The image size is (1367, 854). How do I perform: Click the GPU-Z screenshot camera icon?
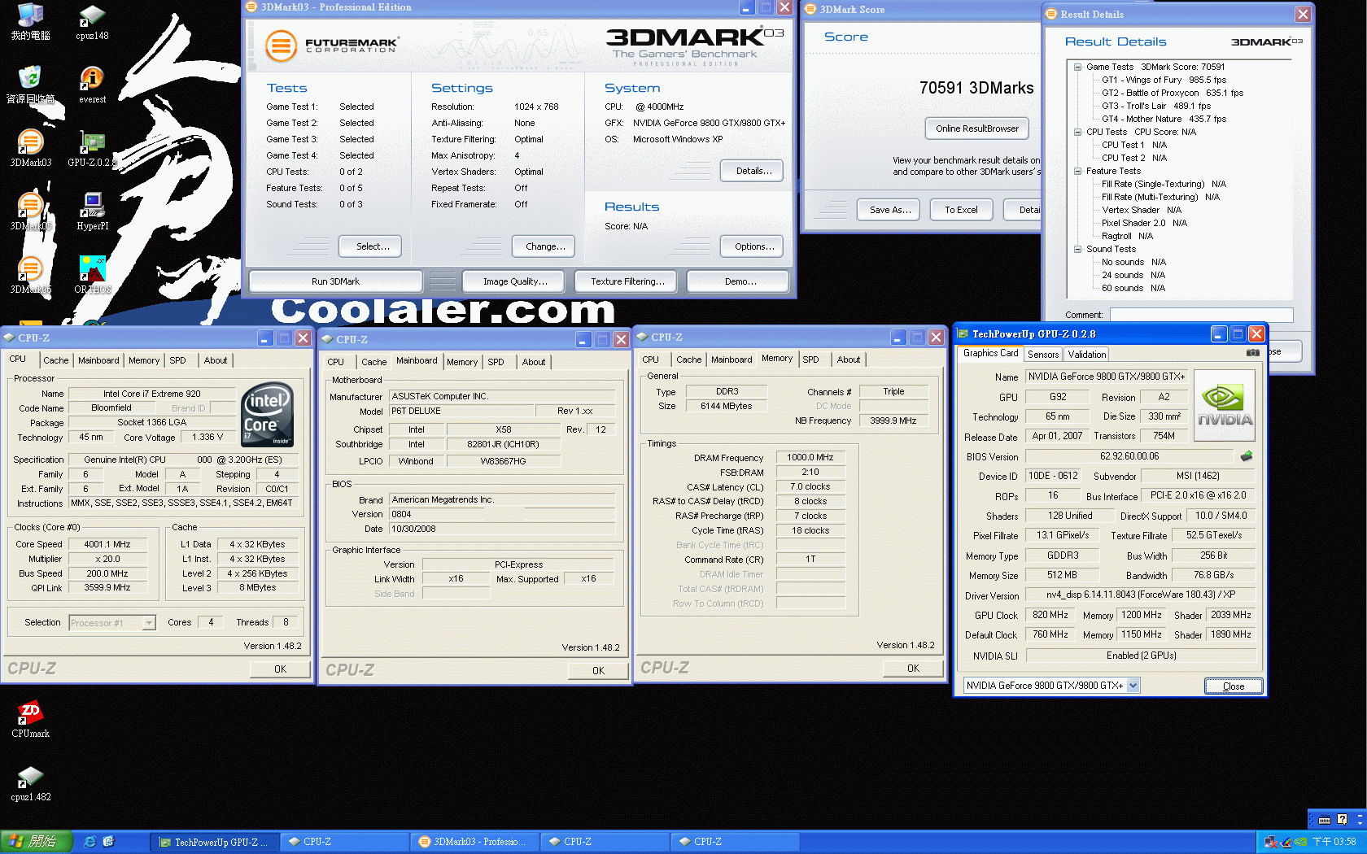pos(1252,353)
